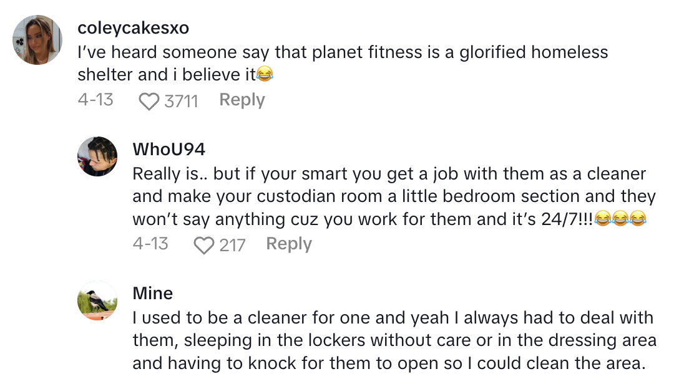Open coleycakesxo's profile picture

point(37,40)
